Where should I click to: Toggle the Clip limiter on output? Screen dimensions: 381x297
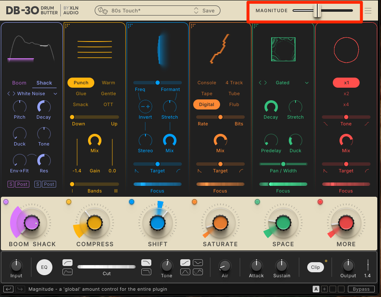315,267
